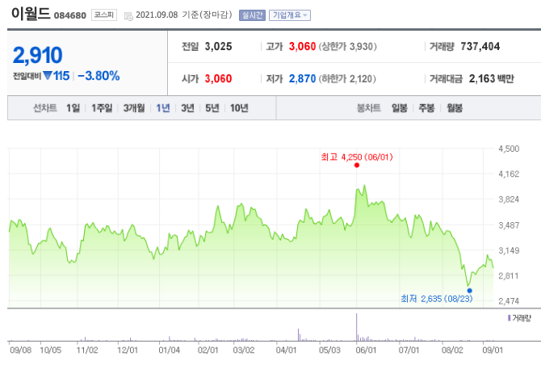Viewport: 541px width, 369px height.
Task: Select the 1주일 line chart tab
Action: [x=102, y=108]
